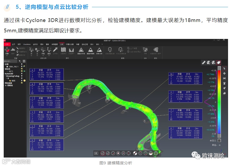Open dropdown arrow under point compare icon
The width and height of the screenshot is (232, 166).
coord(31,56)
